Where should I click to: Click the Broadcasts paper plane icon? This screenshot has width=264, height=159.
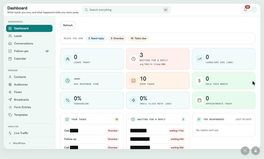point(10,100)
